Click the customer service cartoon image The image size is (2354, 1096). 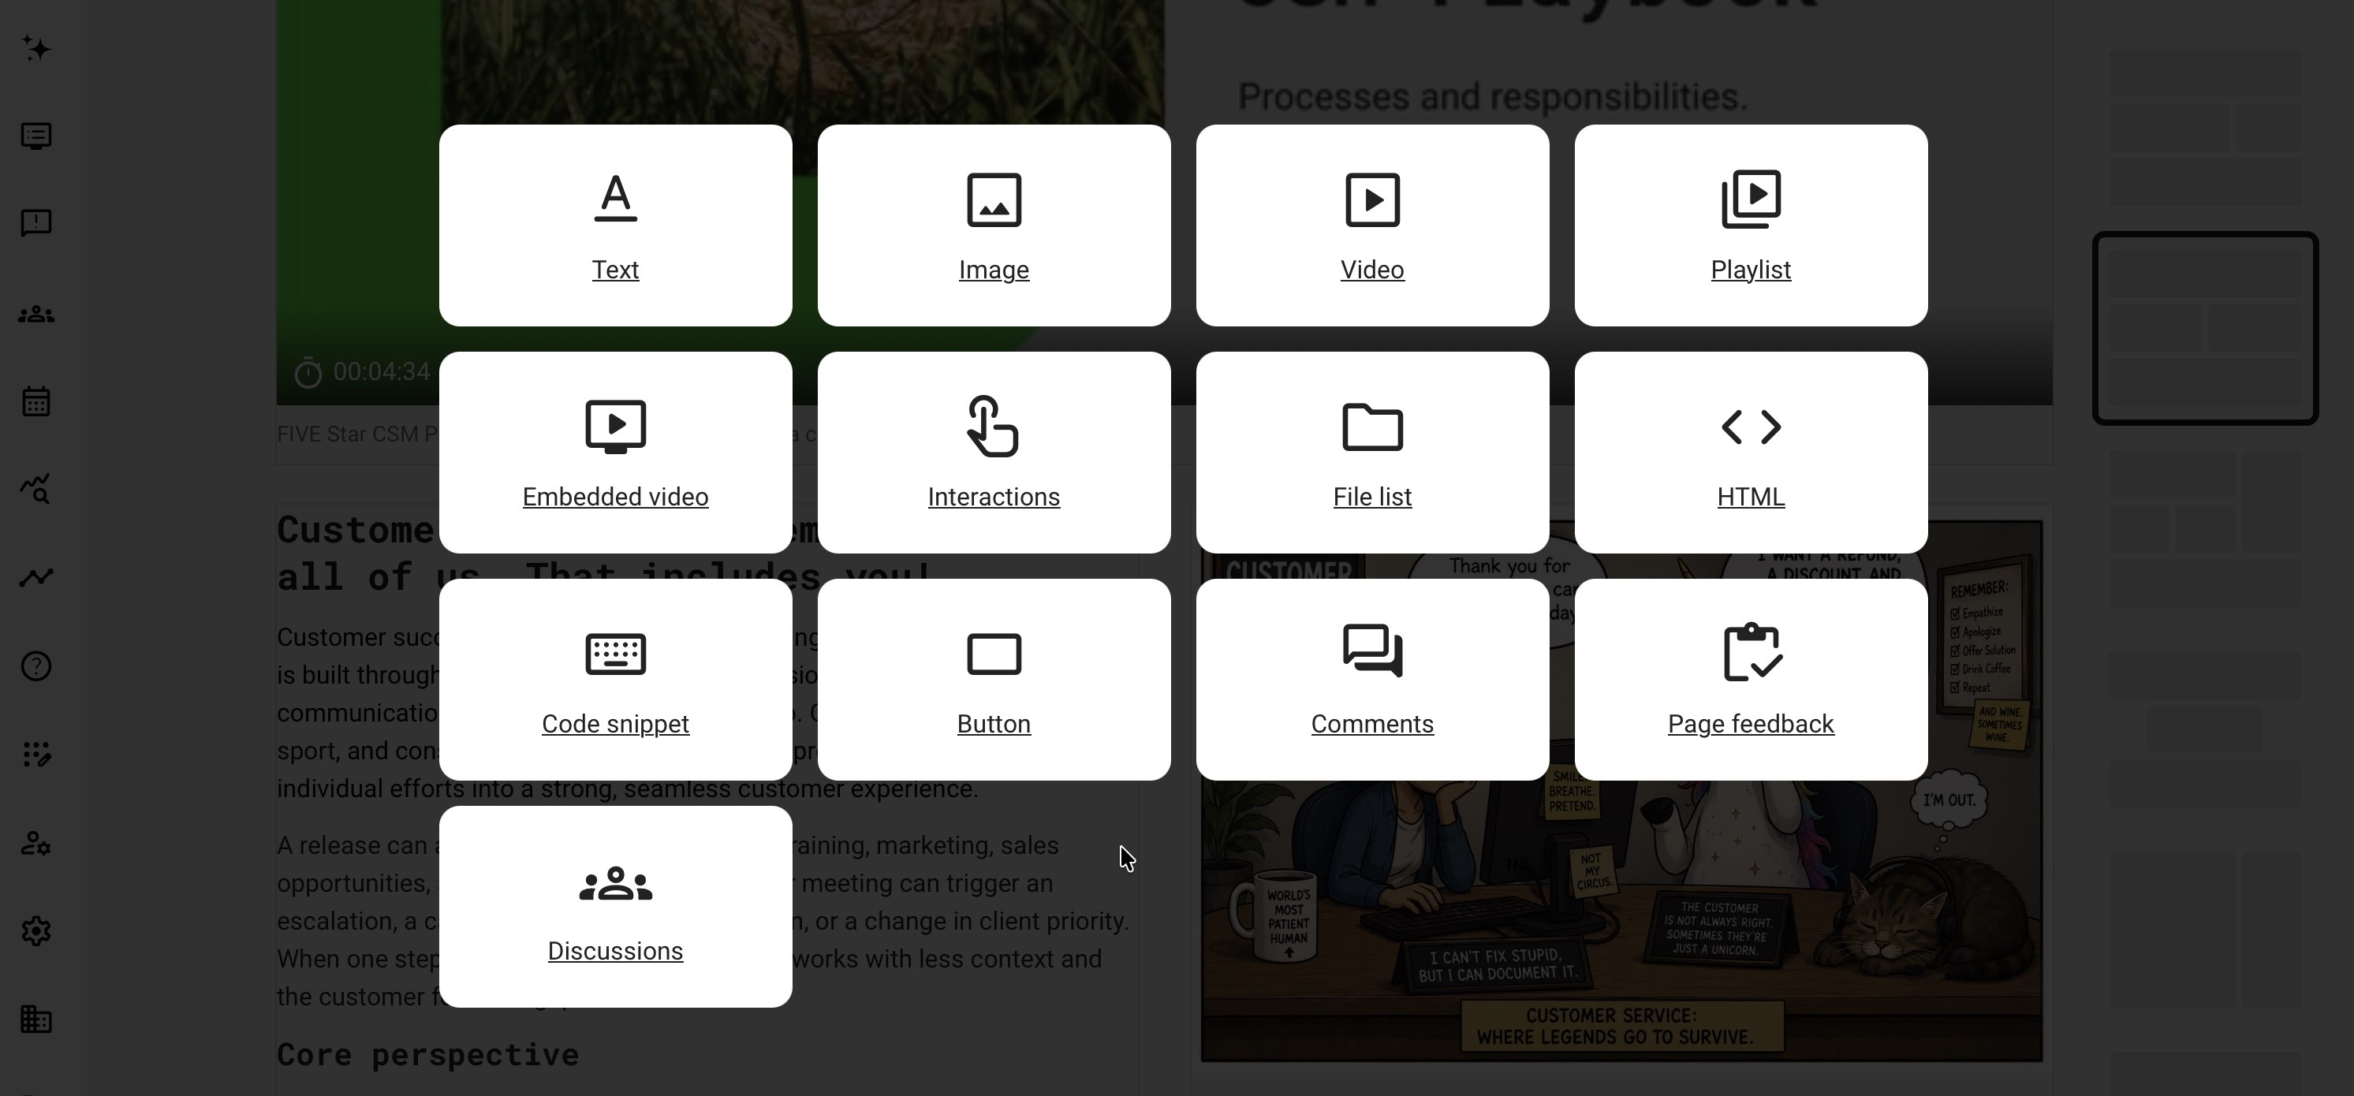click(1621, 790)
